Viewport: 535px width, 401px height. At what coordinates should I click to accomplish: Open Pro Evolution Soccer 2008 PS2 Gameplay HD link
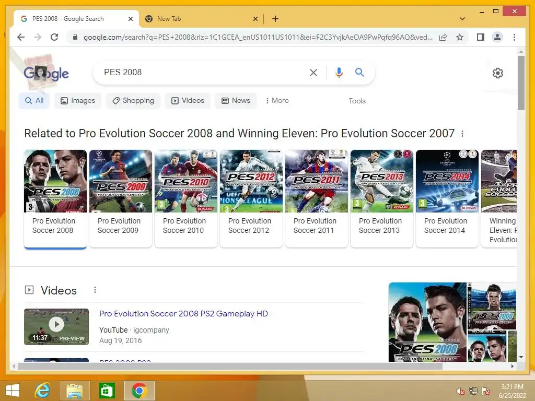[x=183, y=314]
